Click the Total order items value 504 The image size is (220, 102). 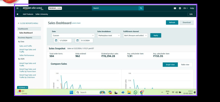[52, 56]
